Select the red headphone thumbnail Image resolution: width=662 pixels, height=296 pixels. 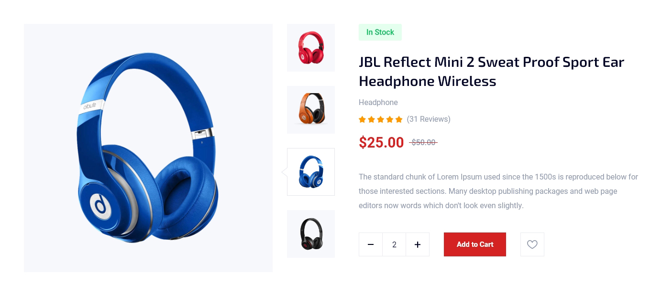(x=311, y=48)
